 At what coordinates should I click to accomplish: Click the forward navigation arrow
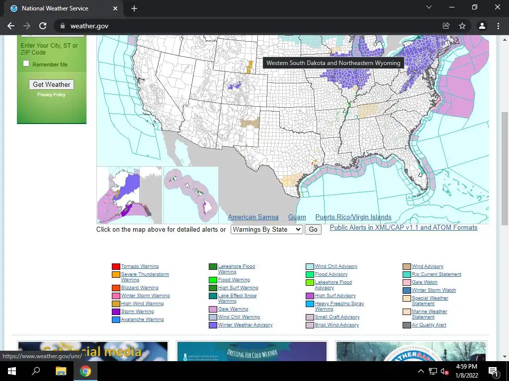pyautogui.click(x=27, y=26)
